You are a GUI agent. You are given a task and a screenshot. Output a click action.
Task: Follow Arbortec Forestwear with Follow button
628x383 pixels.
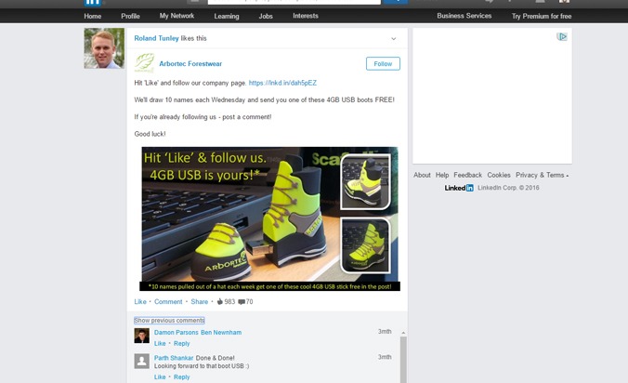(383, 64)
